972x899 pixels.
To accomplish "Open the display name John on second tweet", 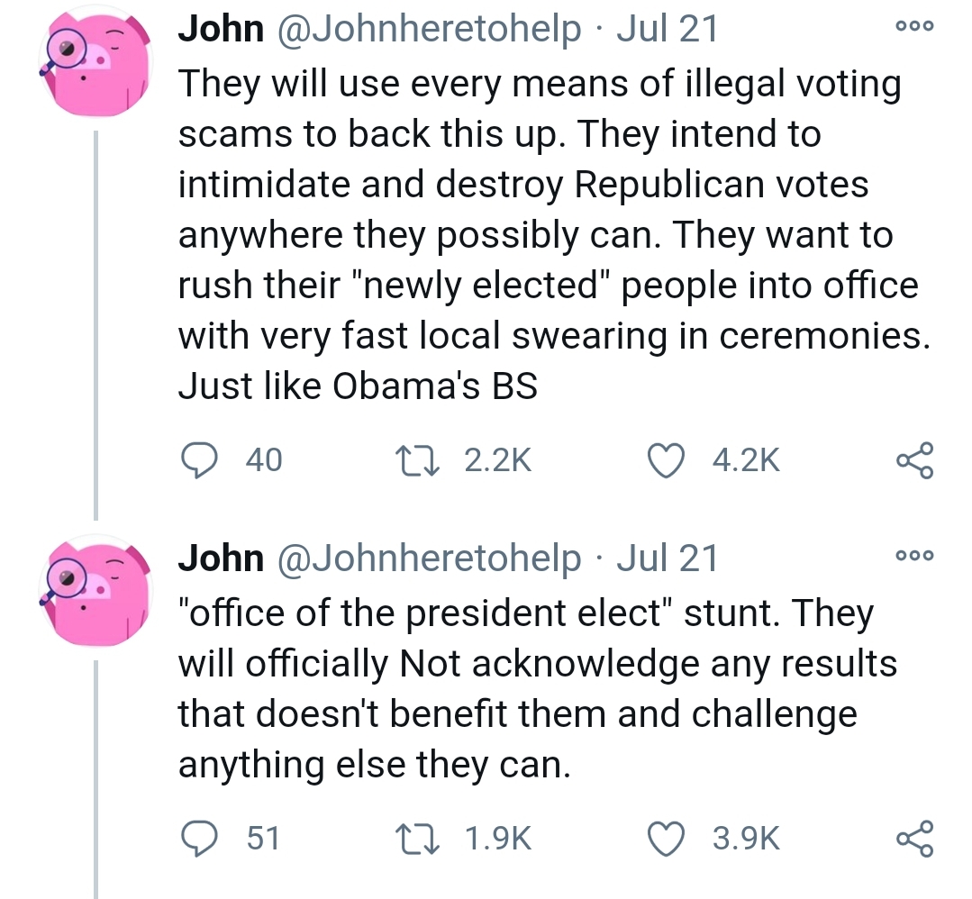I will click(221, 558).
